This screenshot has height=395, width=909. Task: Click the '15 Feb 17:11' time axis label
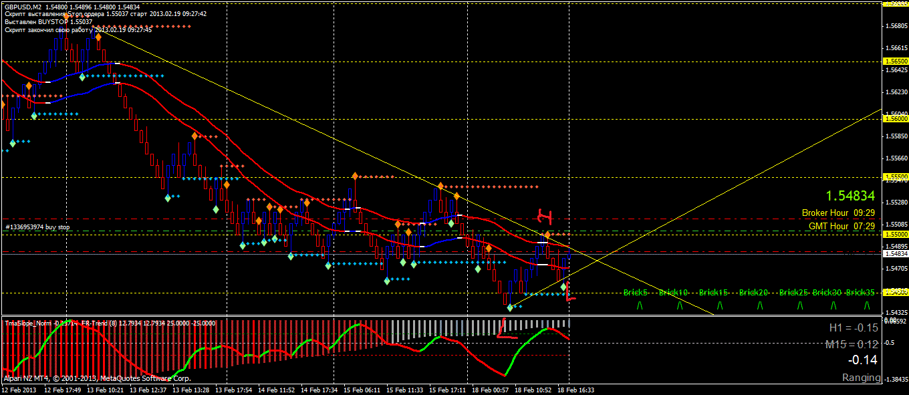(446, 389)
